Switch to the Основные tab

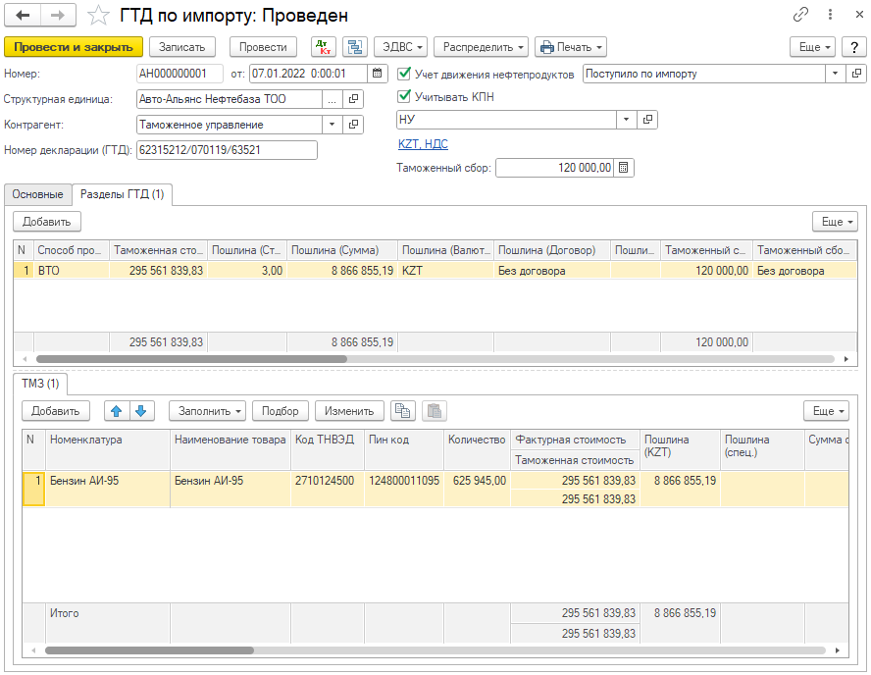38,194
